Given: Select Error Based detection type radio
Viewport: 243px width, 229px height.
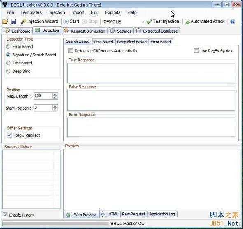Looking at the screenshot, I should (x=8, y=47).
